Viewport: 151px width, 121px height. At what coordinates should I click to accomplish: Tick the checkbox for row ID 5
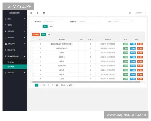[33, 61]
